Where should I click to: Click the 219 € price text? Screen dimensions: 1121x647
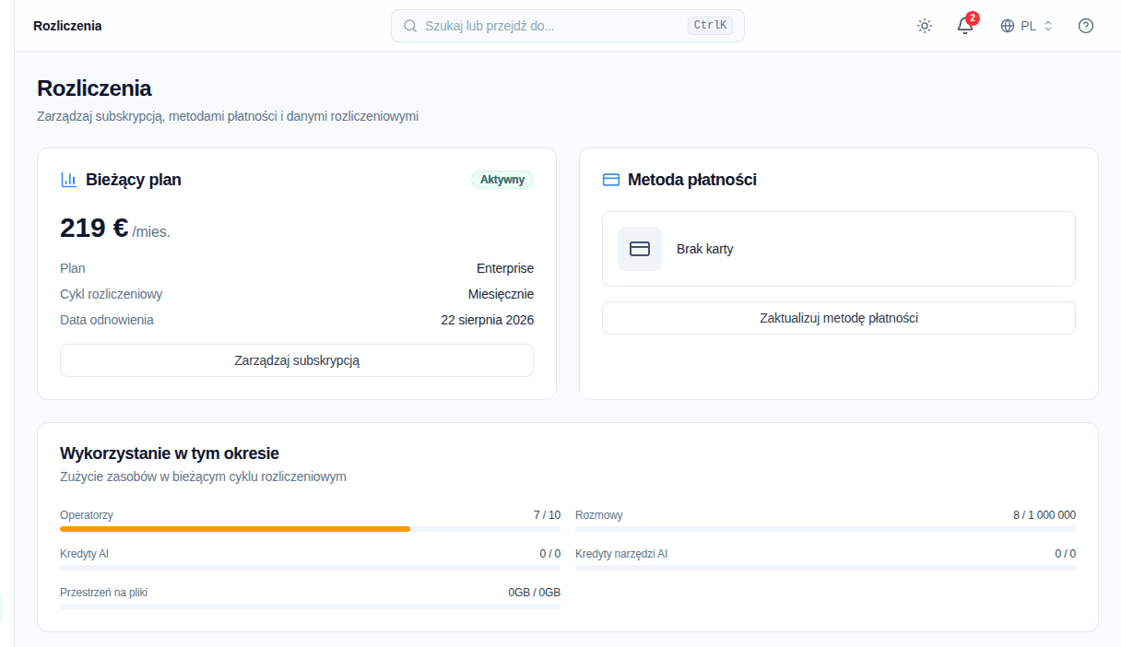94,228
